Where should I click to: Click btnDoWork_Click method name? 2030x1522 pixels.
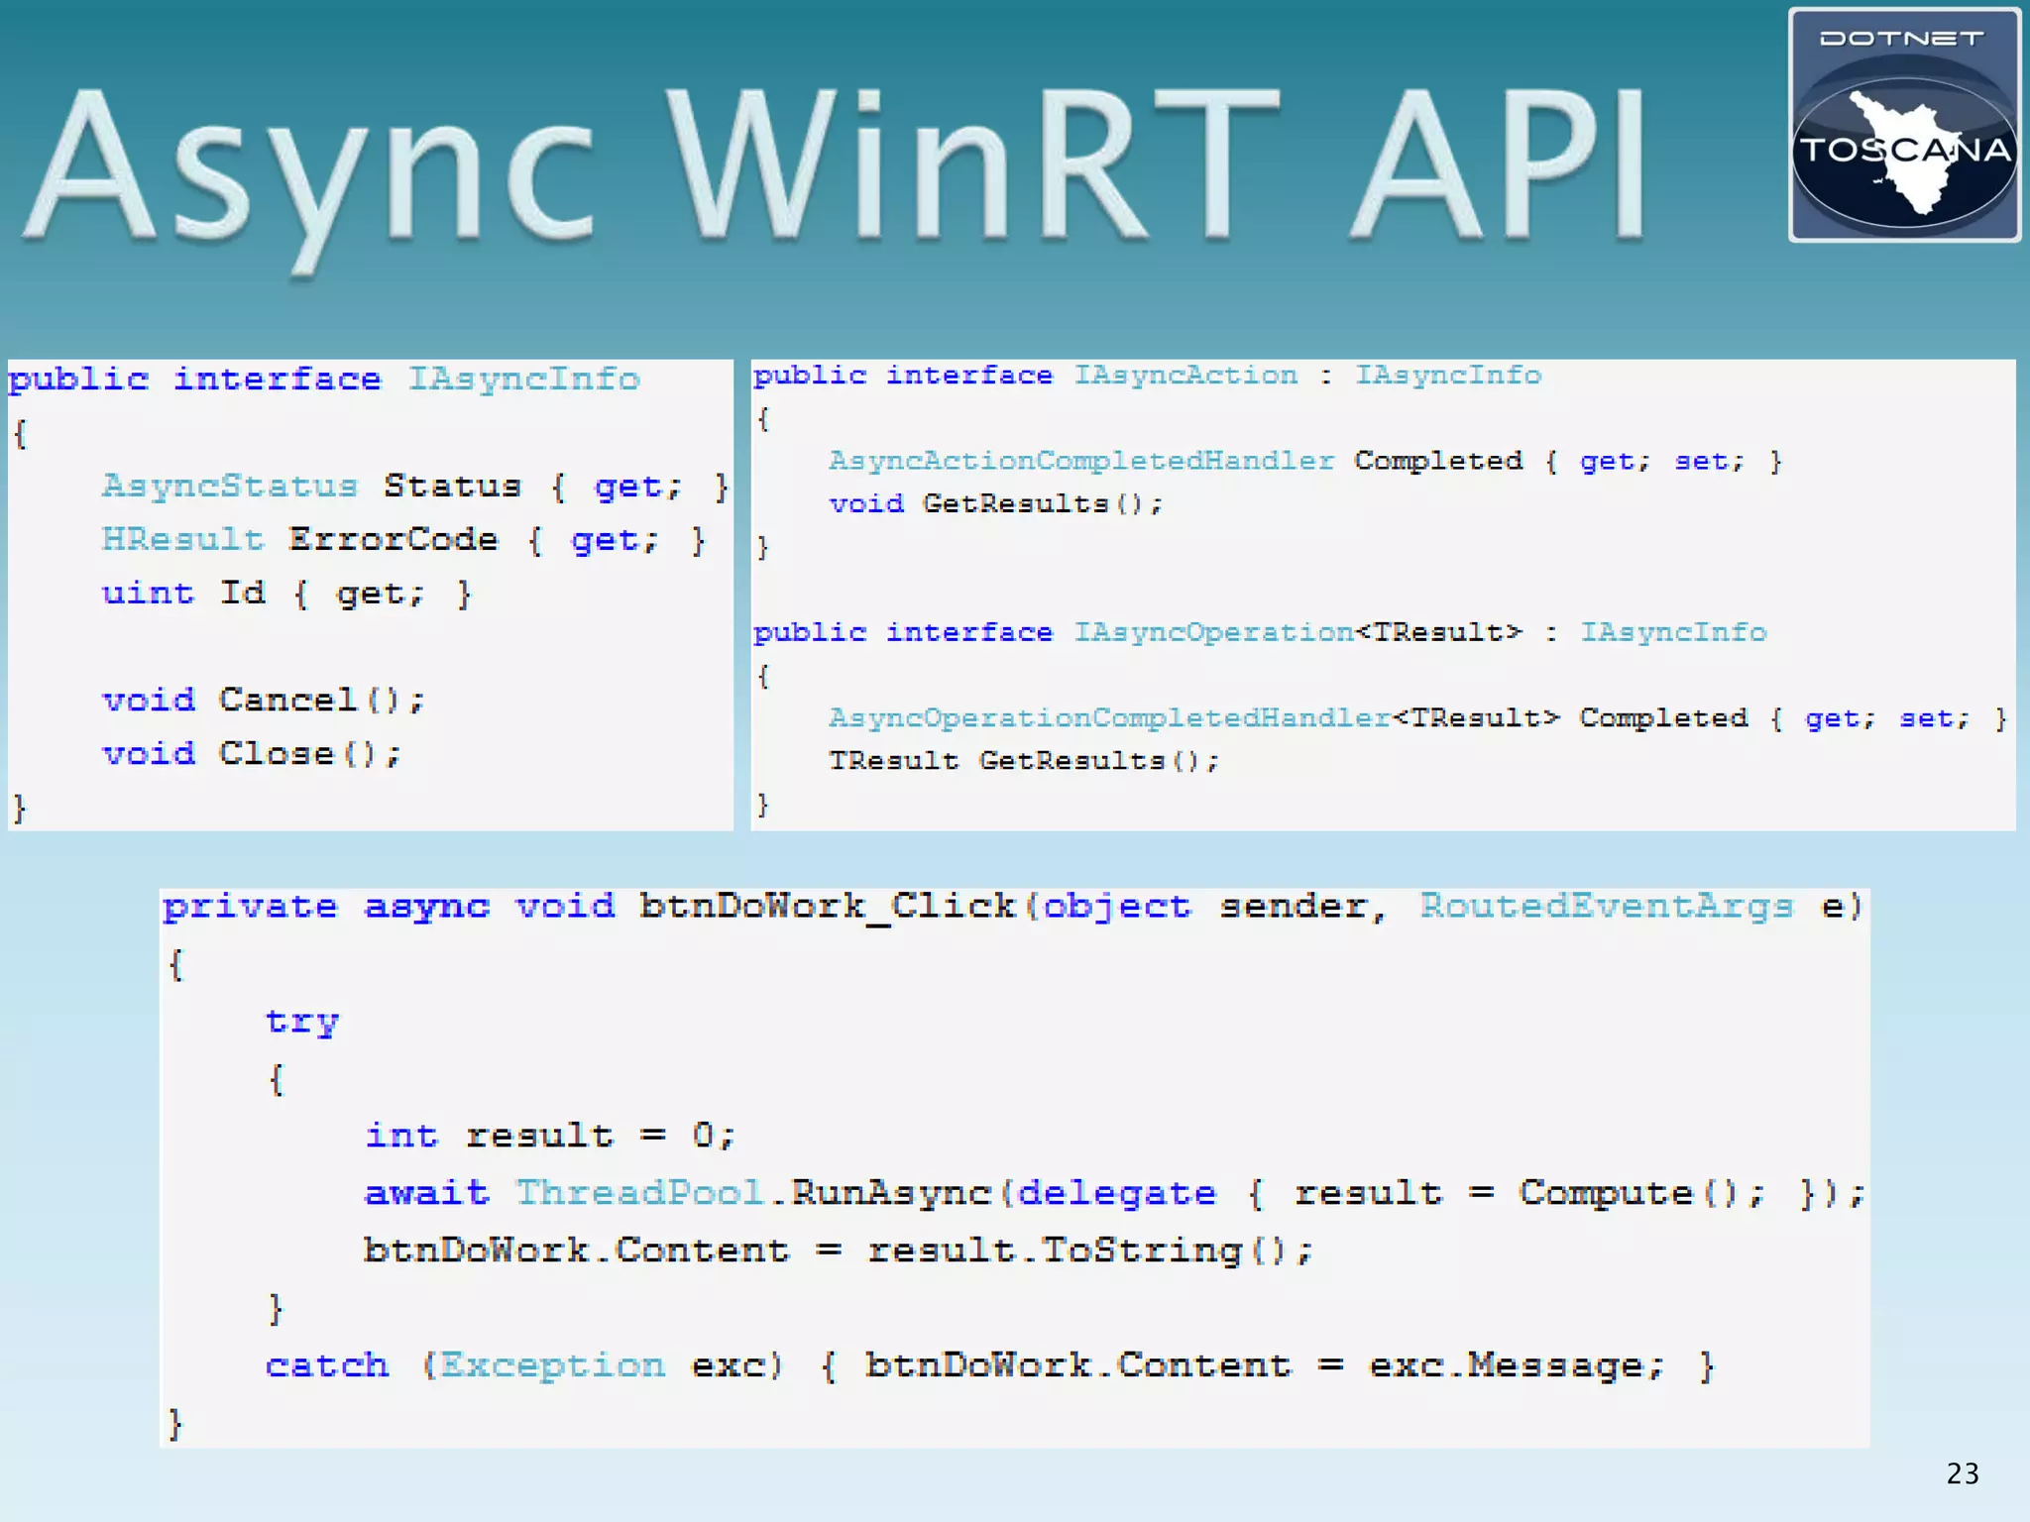(x=827, y=907)
